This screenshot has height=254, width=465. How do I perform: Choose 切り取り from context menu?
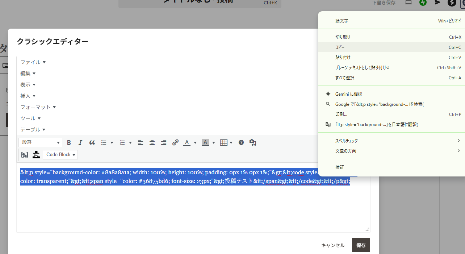(x=391, y=37)
